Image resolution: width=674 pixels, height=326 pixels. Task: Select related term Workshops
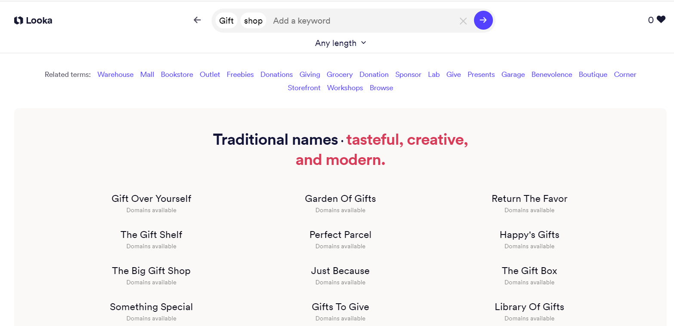(345, 88)
